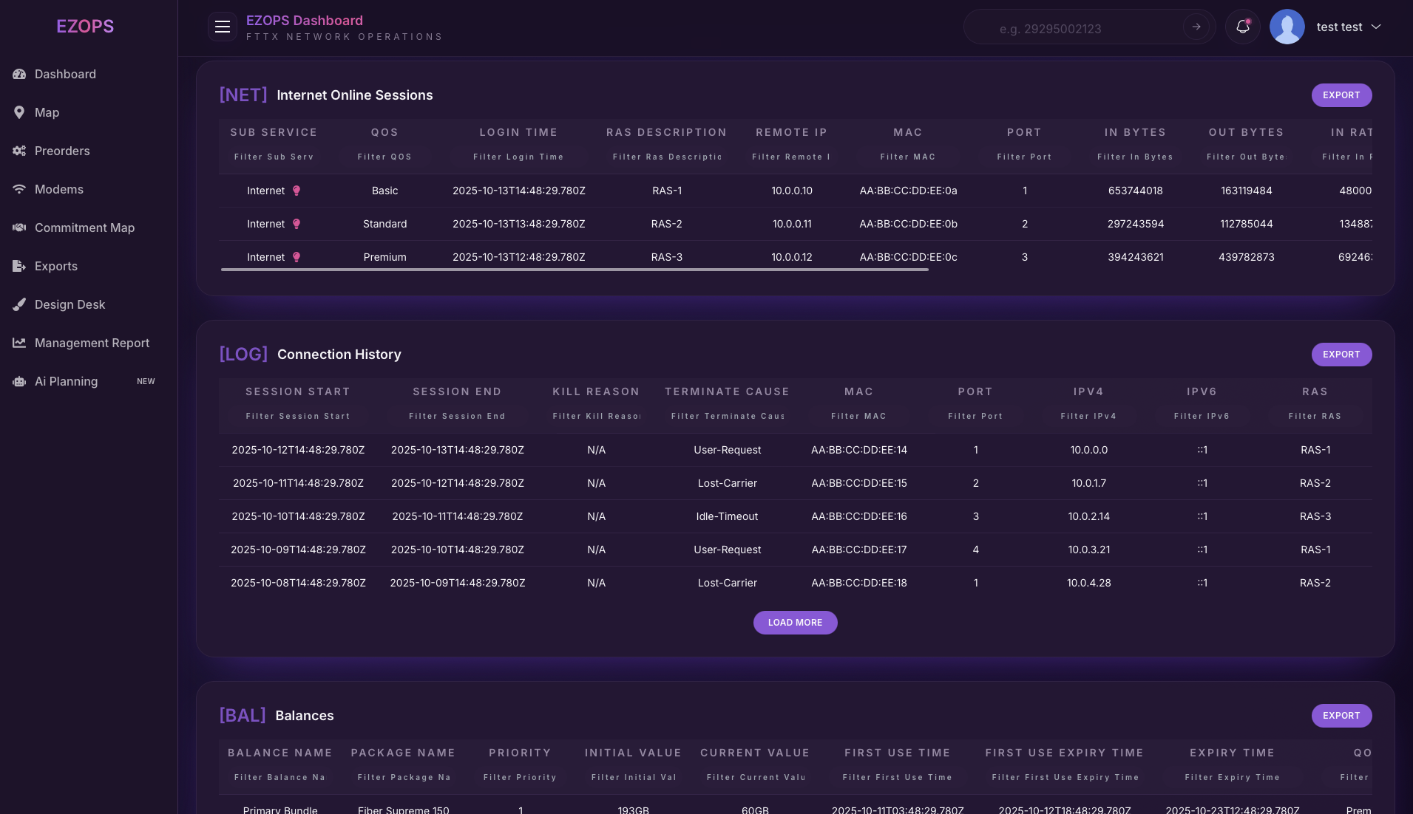Open the Modems page
Screen dimensions: 1413x814
(x=58, y=189)
